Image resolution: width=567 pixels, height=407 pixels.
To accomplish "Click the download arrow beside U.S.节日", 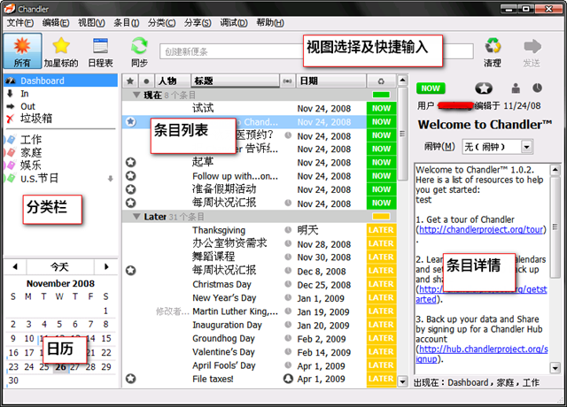I will [110, 179].
